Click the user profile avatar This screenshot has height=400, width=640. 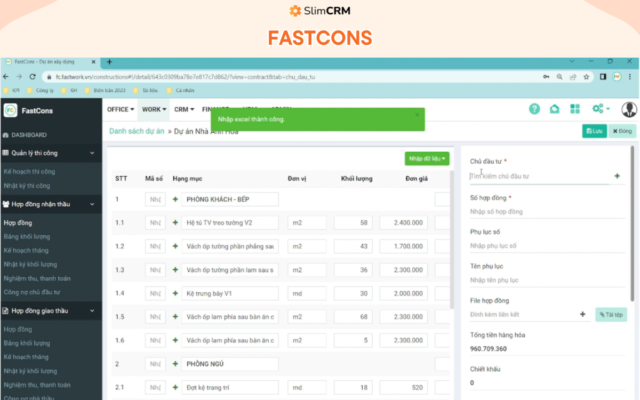point(629,109)
